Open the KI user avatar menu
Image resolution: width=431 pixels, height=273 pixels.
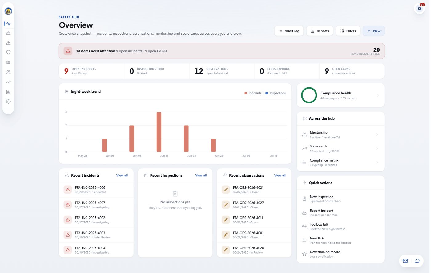pos(419,9)
